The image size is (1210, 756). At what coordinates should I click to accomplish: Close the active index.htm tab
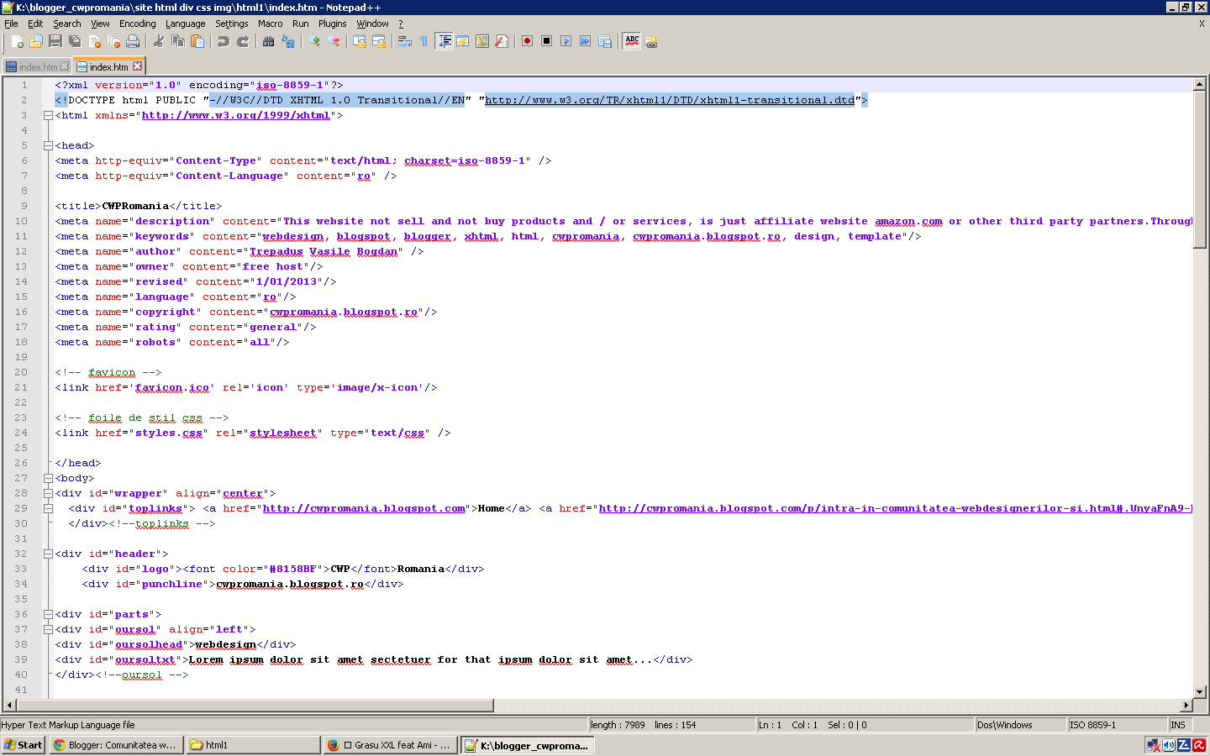138,66
